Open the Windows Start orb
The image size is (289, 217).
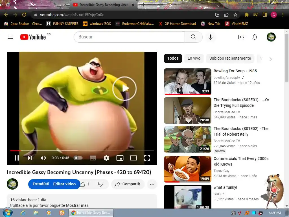(7, 212)
